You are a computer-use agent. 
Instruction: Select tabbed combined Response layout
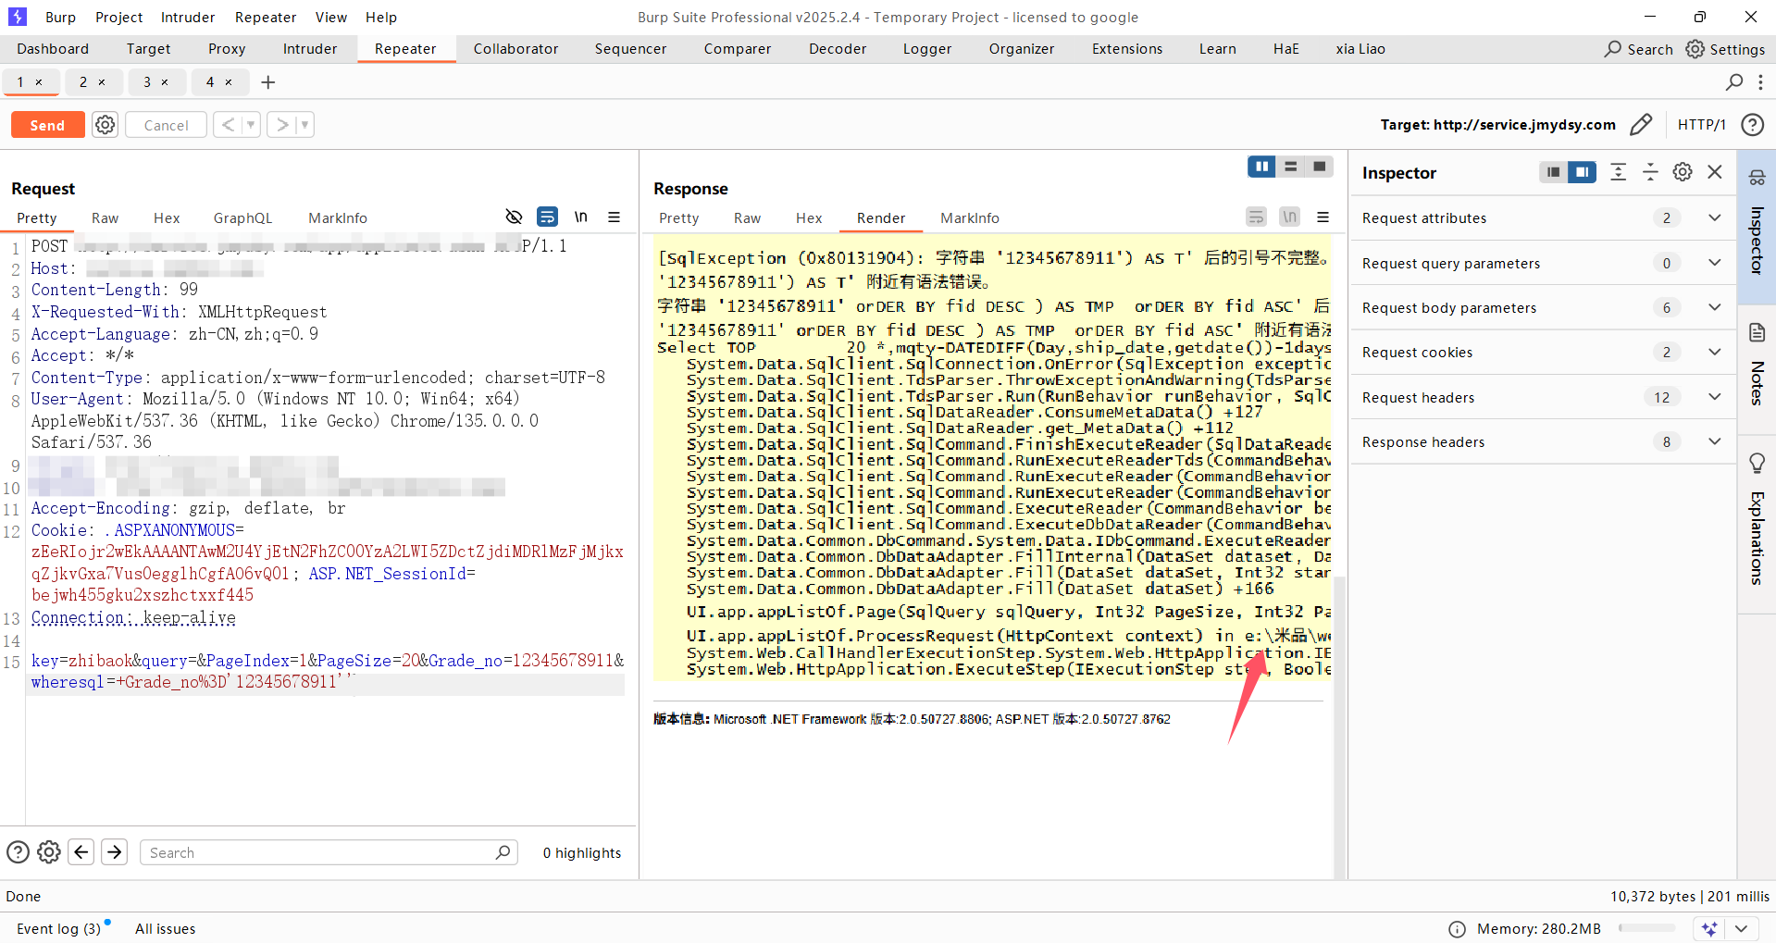tap(1320, 167)
